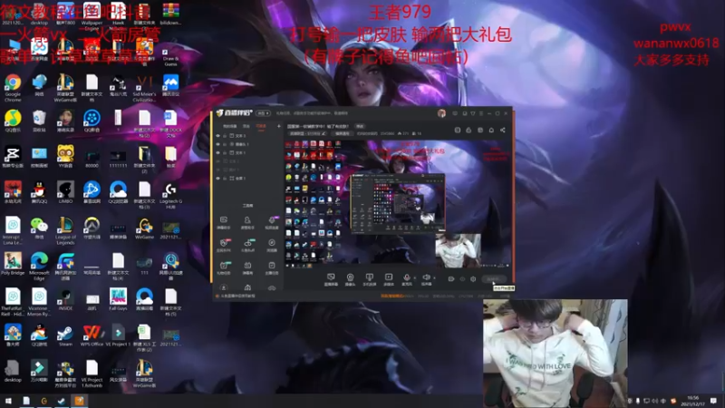Select the Logitech G HUB desktop icon

point(170,195)
